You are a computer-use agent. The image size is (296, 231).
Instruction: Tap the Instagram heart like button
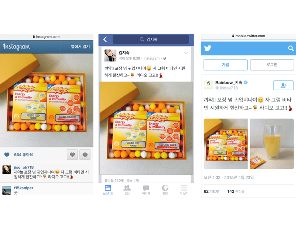72,154
